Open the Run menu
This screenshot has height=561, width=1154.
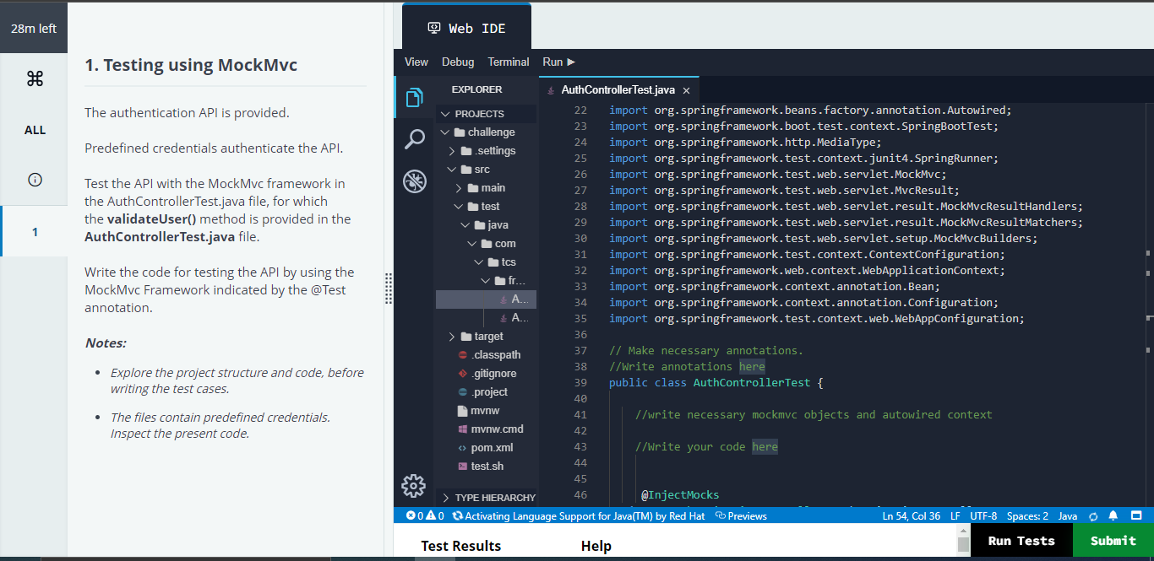click(x=558, y=62)
